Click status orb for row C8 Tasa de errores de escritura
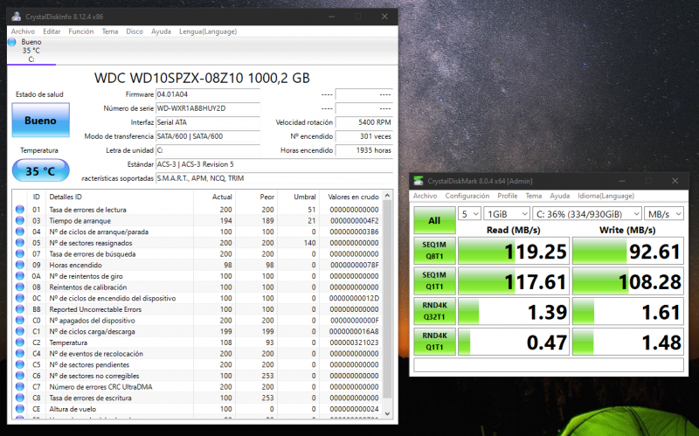Screen dimensions: 699x436 point(19,398)
